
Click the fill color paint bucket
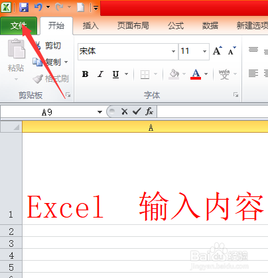(174, 74)
